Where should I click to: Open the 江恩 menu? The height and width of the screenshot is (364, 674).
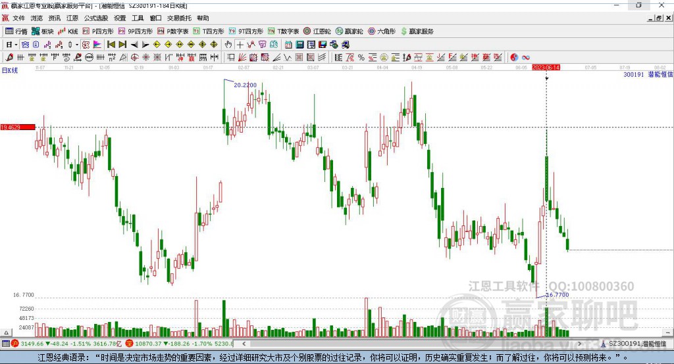(72, 18)
